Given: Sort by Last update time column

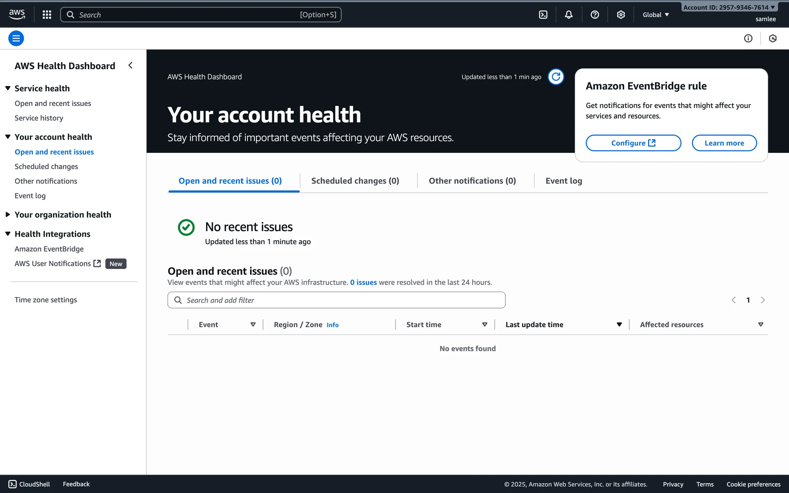Looking at the screenshot, I should pyautogui.click(x=534, y=325).
